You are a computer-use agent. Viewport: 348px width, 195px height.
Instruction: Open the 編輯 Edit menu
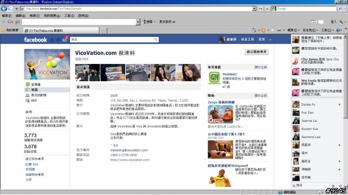[x=21, y=16]
